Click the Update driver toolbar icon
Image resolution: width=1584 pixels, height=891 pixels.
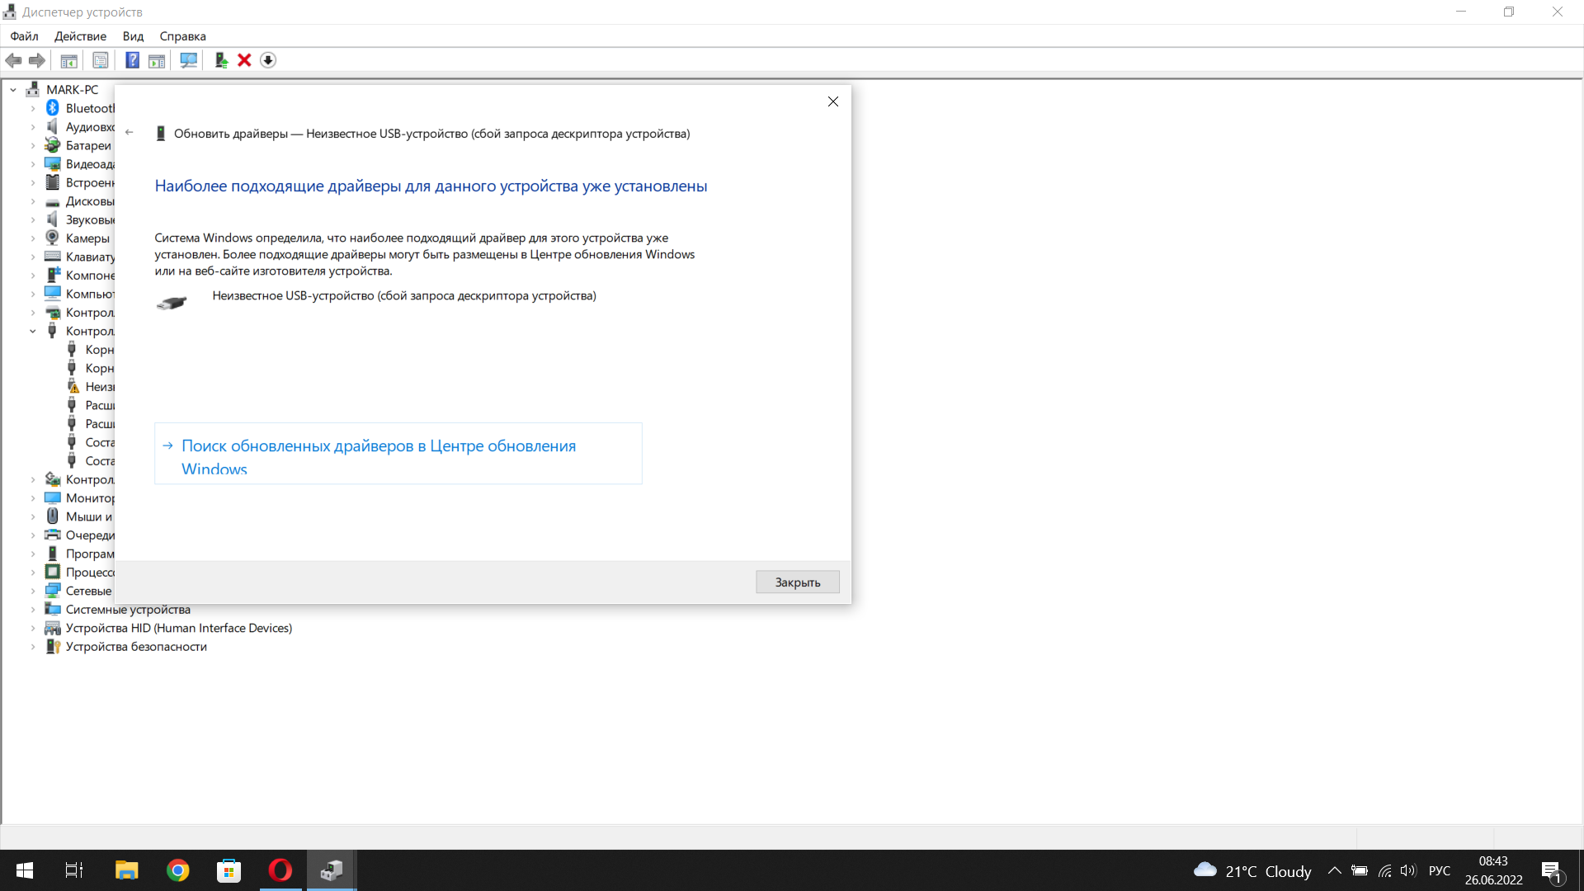click(221, 60)
